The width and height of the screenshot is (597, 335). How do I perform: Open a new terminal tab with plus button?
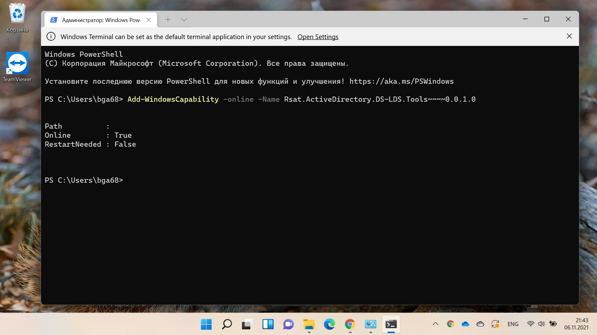coord(168,20)
